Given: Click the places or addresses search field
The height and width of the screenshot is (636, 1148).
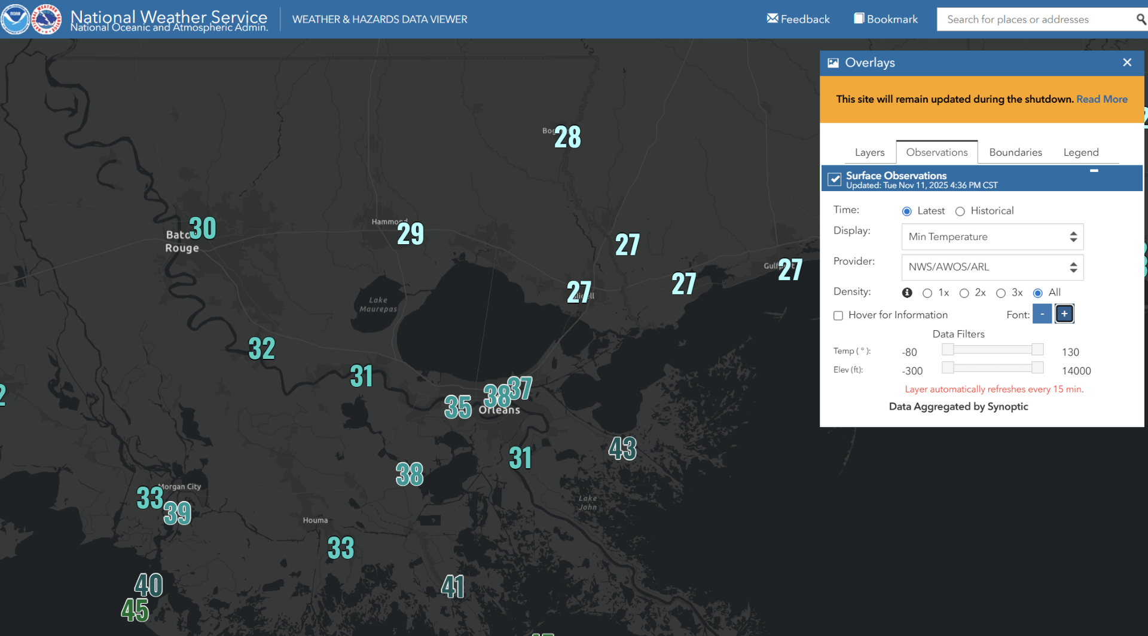Looking at the screenshot, I should [1034, 19].
